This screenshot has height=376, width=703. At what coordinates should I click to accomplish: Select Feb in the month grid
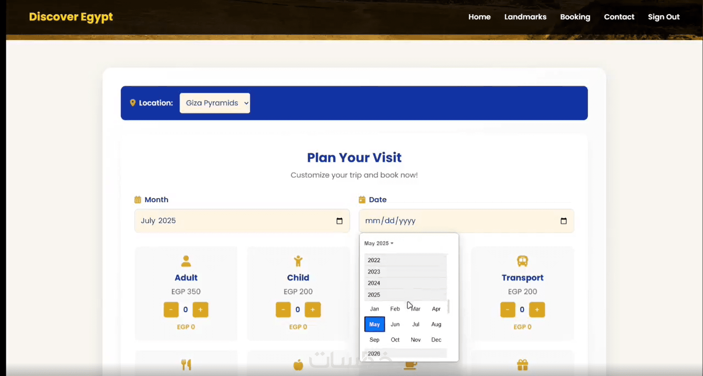[x=395, y=309]
